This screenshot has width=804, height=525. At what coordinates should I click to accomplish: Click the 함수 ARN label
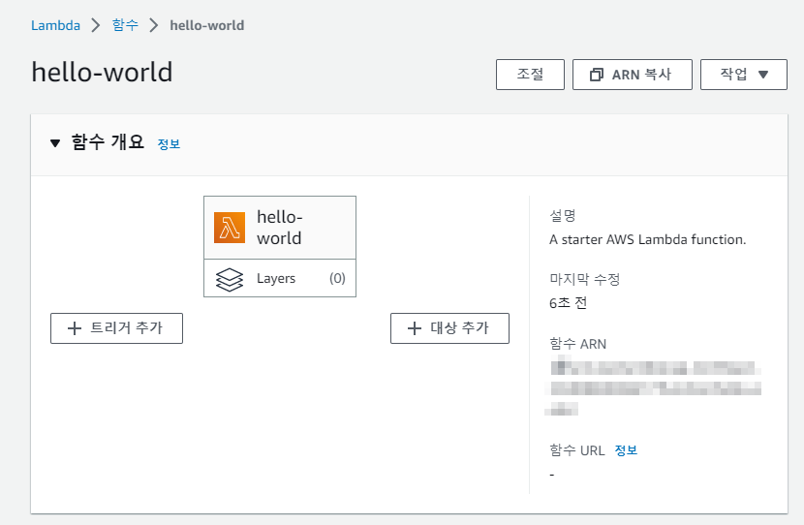click(577, 344)
